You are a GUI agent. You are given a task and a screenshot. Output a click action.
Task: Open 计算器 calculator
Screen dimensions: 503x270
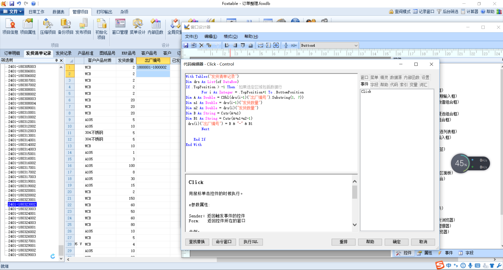[469, 12]
